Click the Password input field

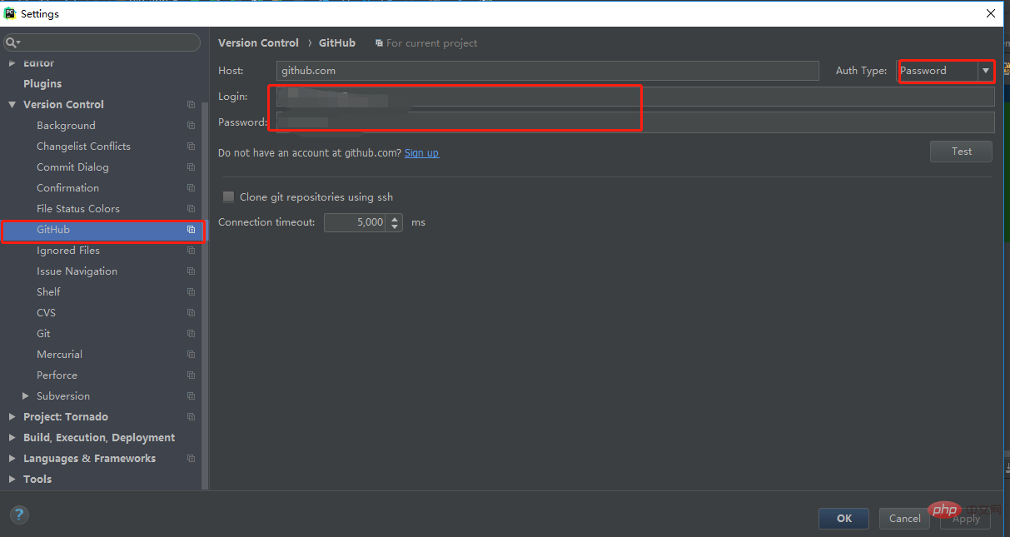point(635,122)
